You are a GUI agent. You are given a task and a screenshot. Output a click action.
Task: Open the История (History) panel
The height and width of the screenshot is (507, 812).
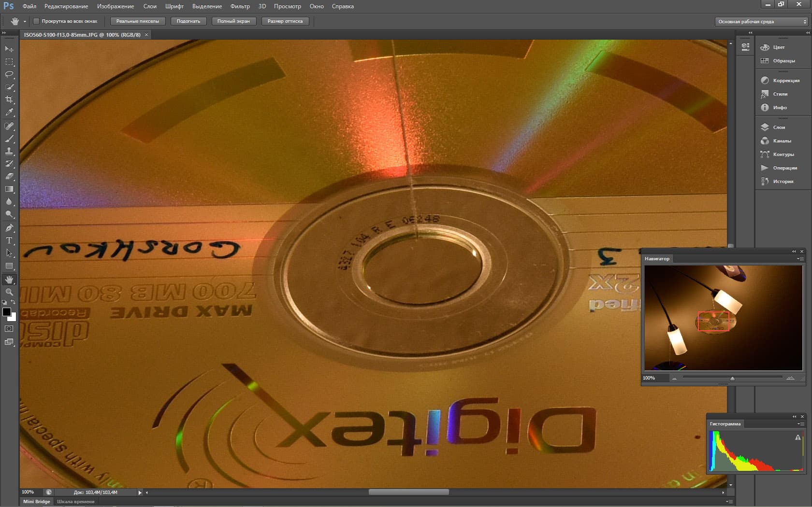(783, 182)
